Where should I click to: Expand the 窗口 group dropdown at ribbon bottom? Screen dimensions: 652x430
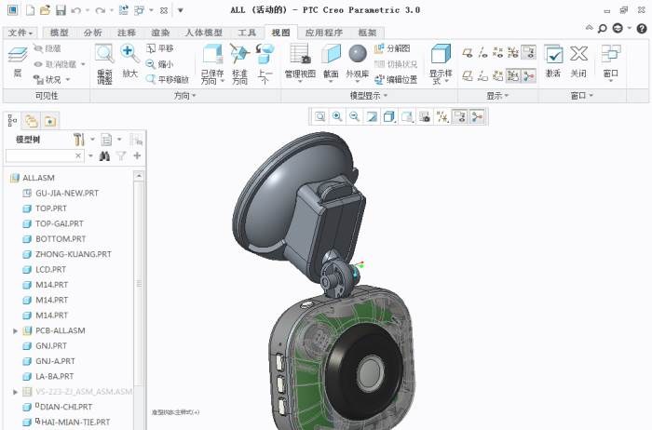point(581,96)
